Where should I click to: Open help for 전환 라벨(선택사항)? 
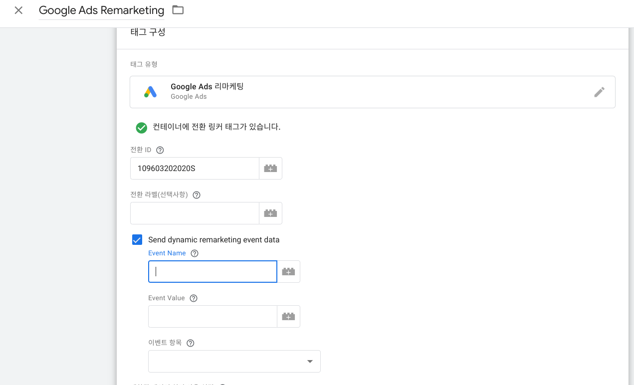(x=197, y=195)
